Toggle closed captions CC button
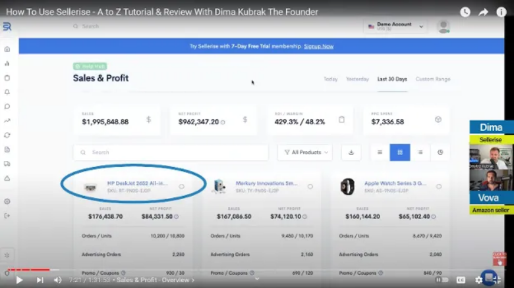Image resolution: width=514 pixels, height=288 pixels. click(461, 280)
